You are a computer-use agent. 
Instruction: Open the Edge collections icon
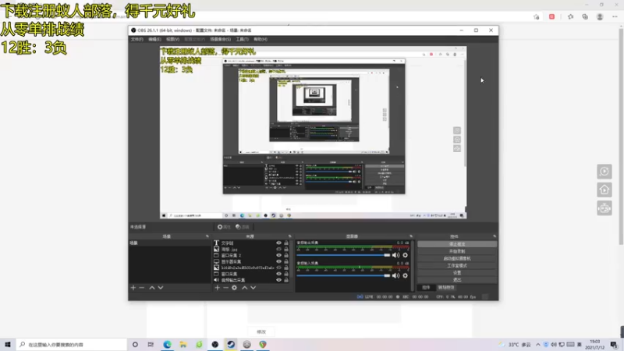[x=585, y=16]
